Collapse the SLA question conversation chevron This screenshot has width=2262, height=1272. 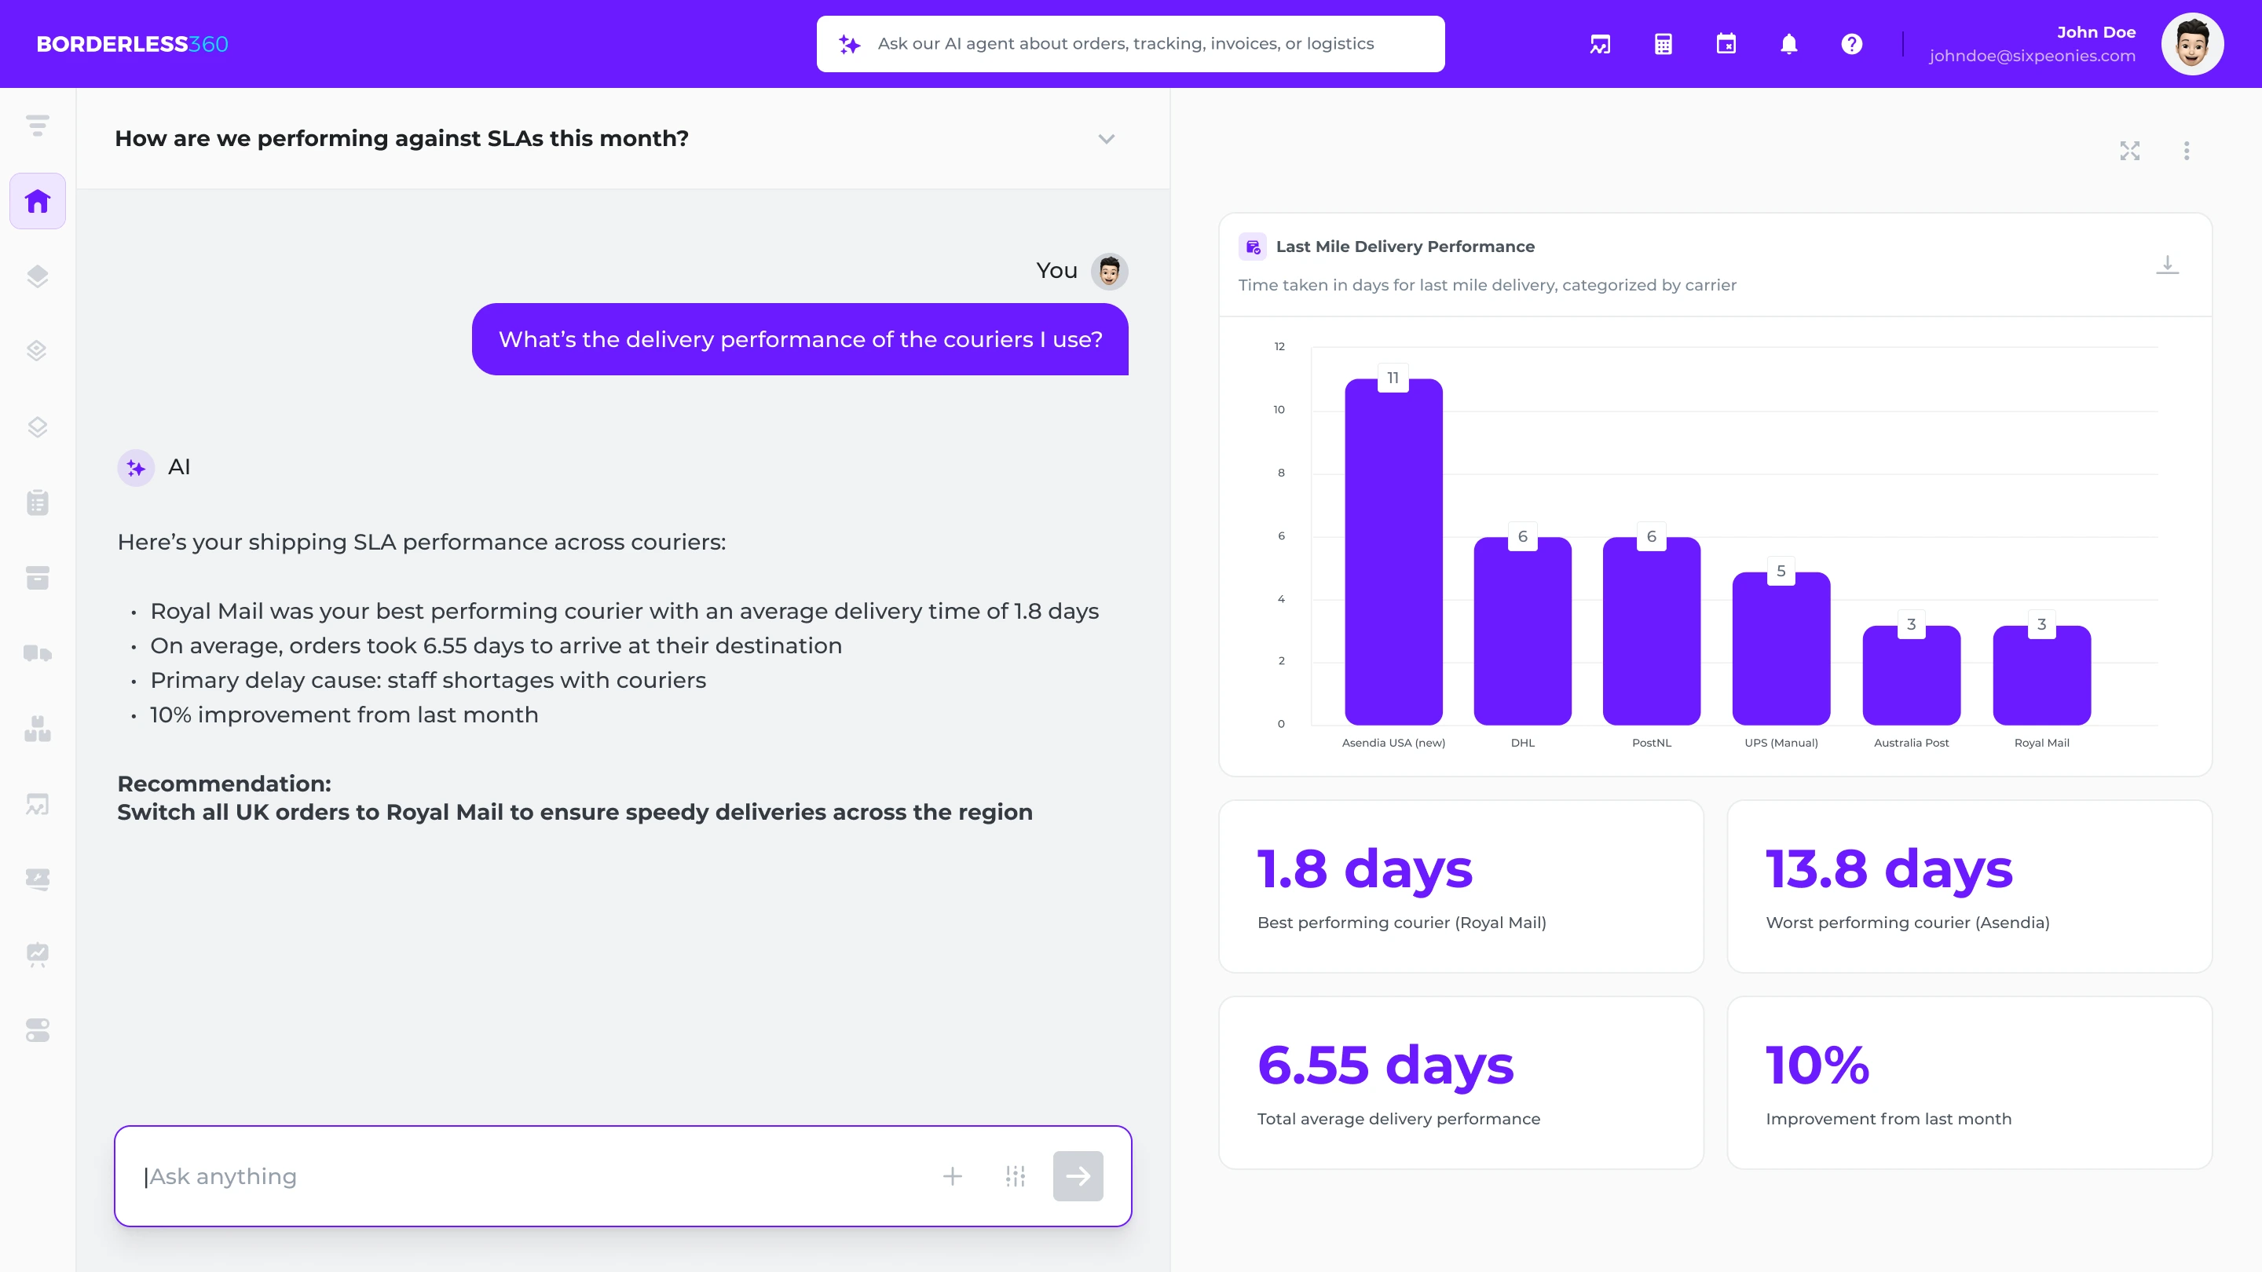point(1107,139)
